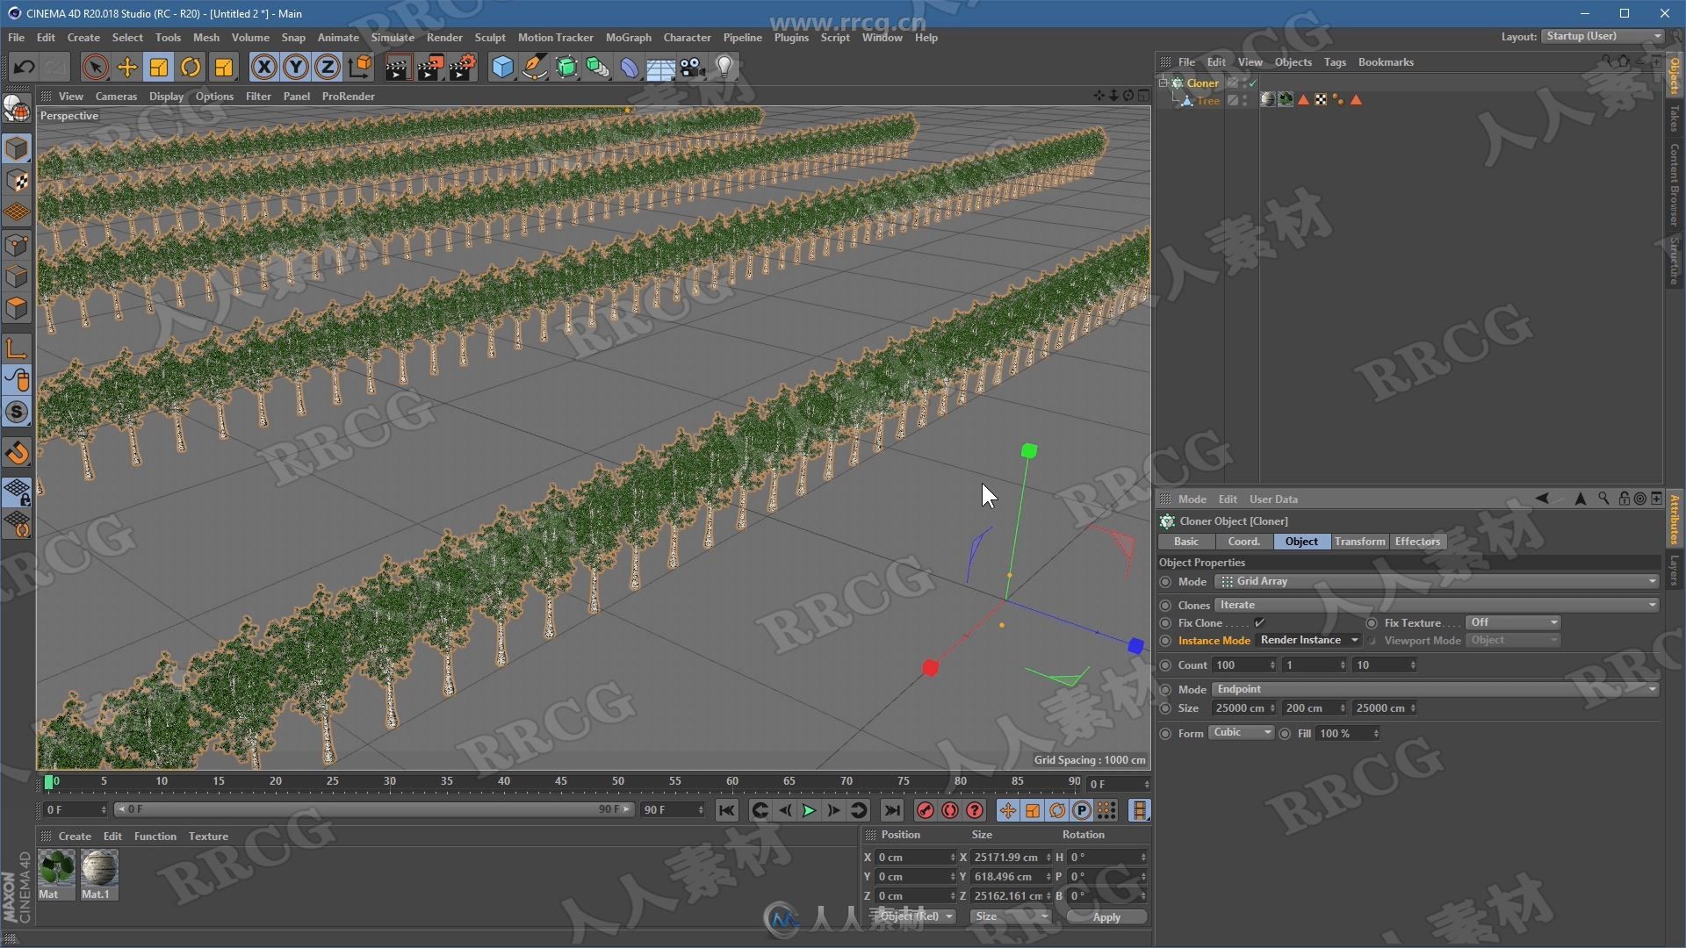Add a Floor environment object

[660, 68]
